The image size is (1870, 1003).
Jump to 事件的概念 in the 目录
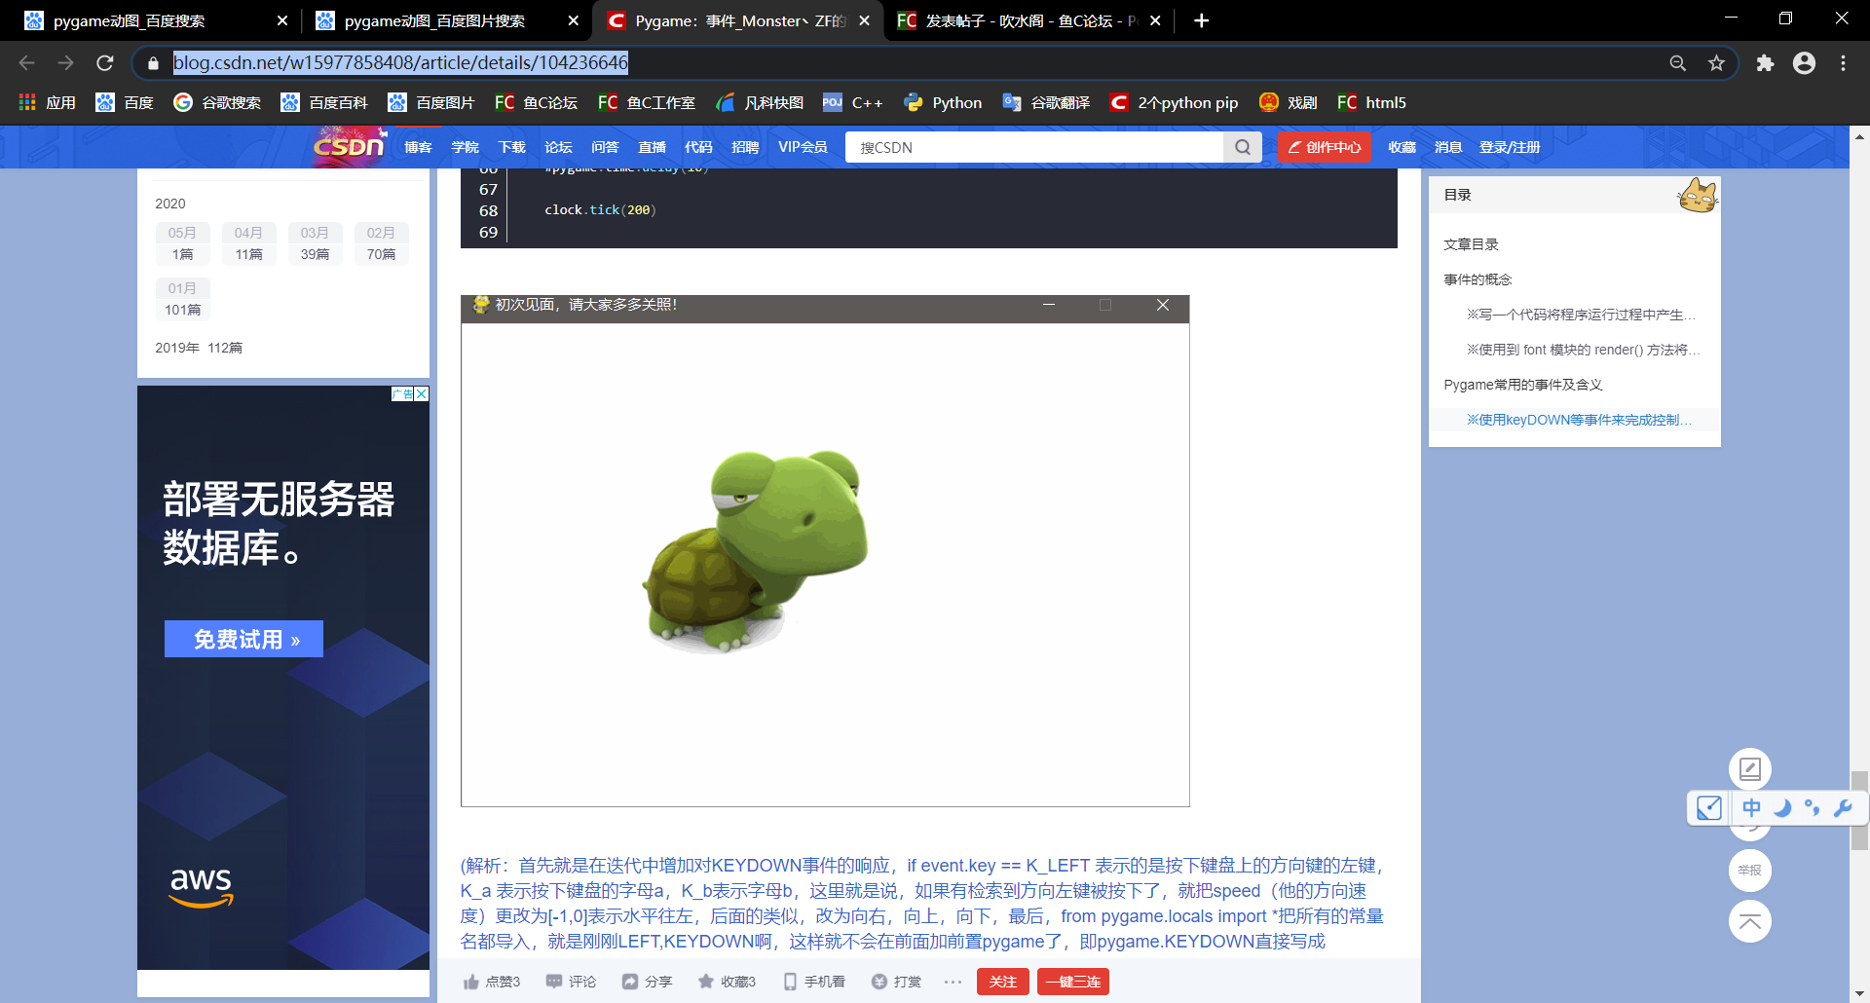click(x=1477, y=279)
